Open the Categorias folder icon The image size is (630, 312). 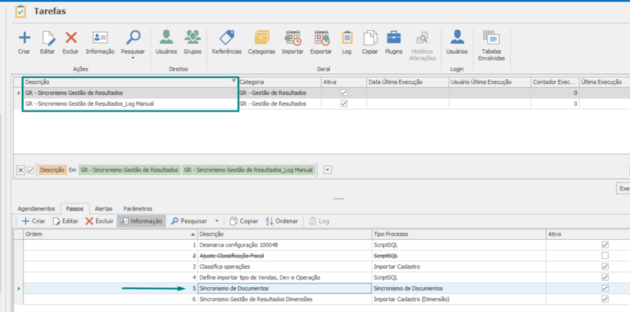point(262,38)
